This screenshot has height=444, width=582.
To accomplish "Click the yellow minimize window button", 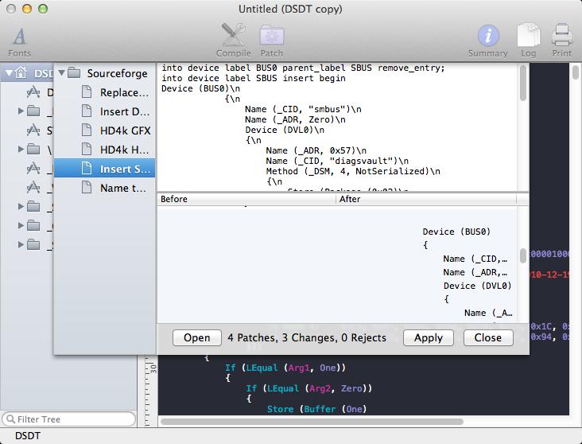I will 27,9.
